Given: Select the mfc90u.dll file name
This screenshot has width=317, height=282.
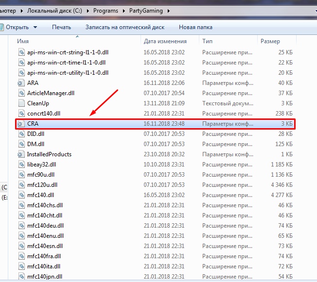Looking at the screenshot, I should coord(41,175).
